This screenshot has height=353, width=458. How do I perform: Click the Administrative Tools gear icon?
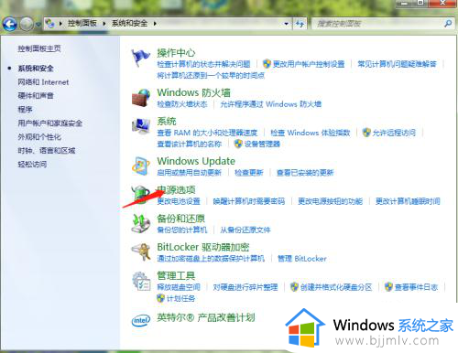[x=141, y=281]
